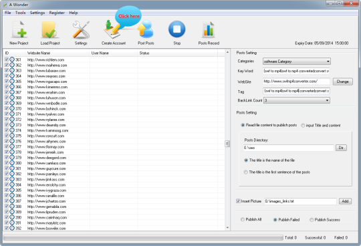Click the site icon in row 392
The height and width of the screenshot is (246, 361).
tap(12, 228)
